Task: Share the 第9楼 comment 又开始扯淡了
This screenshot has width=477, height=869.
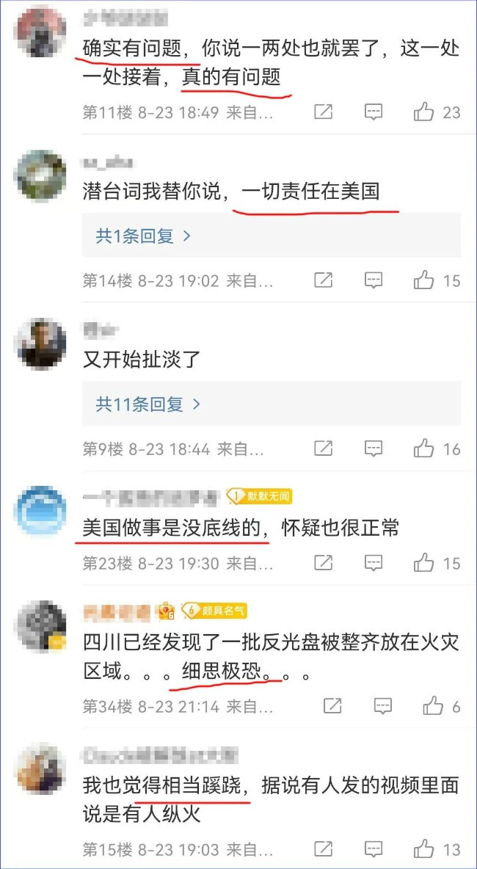Action: coord(323,448)
